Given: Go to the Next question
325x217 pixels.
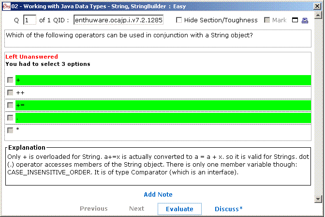Looking at the screenshot, I should [x=136, y=208].
